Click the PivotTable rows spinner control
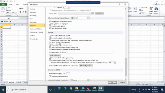The width and height of the screenshot is (165, 93). pyautogui.click(x=115, y=63)
